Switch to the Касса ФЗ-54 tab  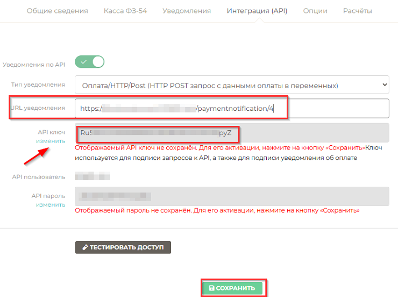pyautogui.click(x=125, y=11)
